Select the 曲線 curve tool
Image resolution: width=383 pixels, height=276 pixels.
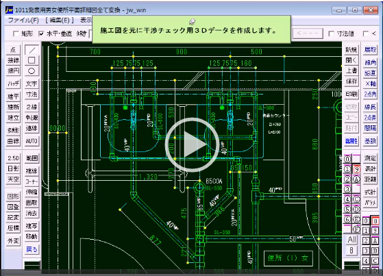click(x=13, y=141)
